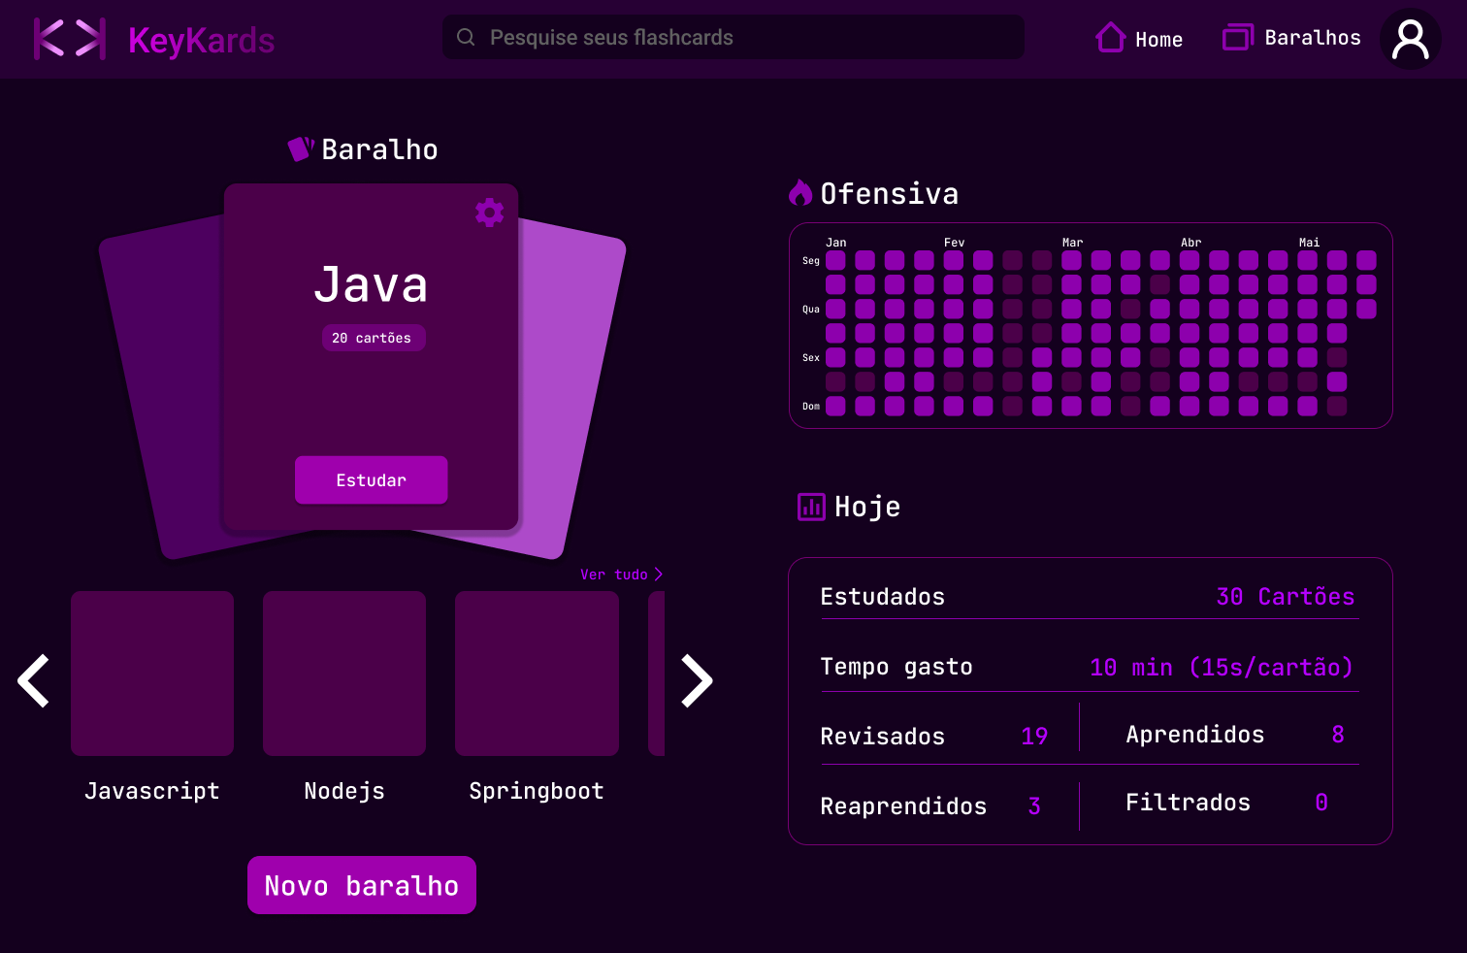Show previous decks with left arrow

coord(34,680)
